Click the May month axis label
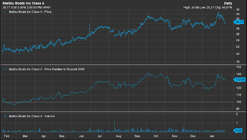The width and height of the screenshot is (247, 140). pyautogui.click(x=62, y=136)
